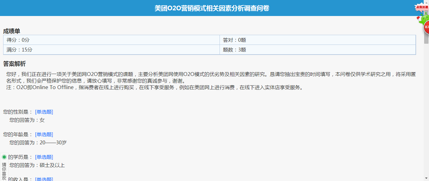The height and width of the screenshot is (181, 429).
Task: Click the note line starting 注：O2O即Online To Offline
Action: 155,87
